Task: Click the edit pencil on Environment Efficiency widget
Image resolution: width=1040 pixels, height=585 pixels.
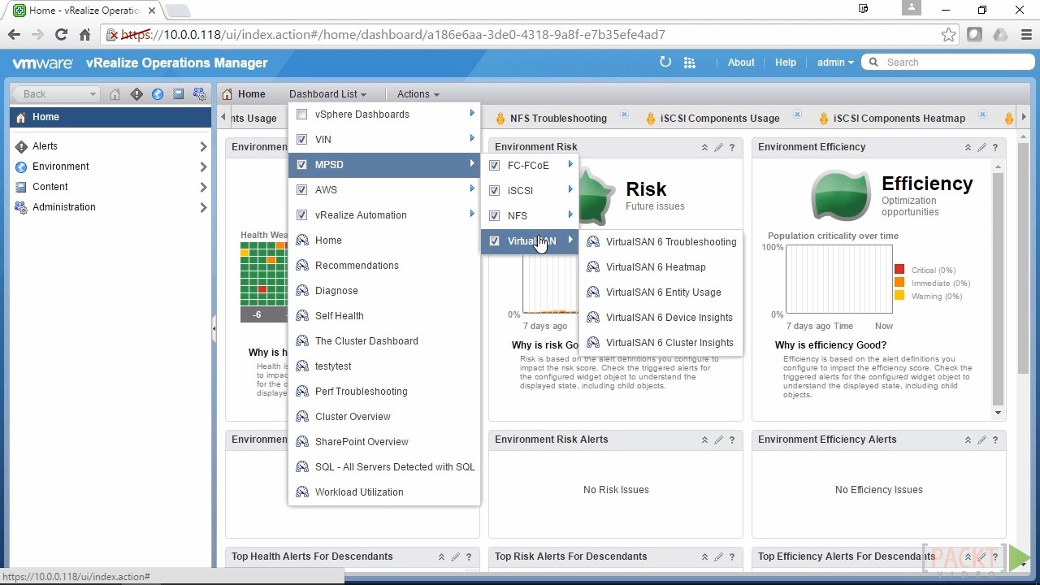Action: point(981,147)
